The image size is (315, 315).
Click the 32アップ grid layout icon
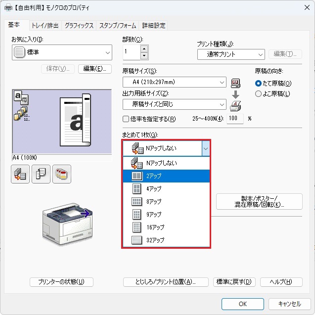(x=137, y=240)
